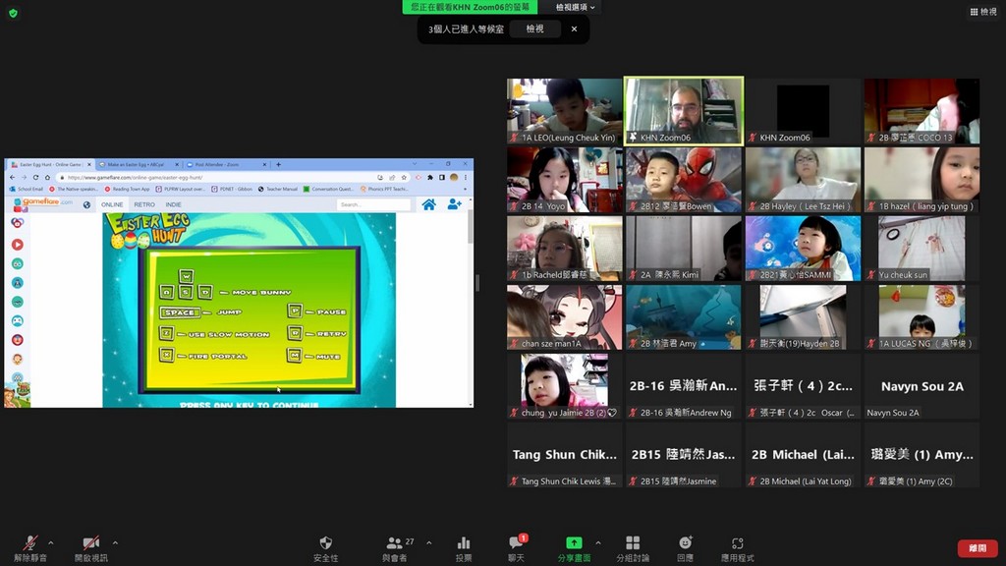Switch to the Post Attendee - Zoom tab

[225, 164]
